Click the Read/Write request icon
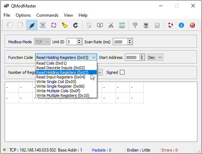This screenshot has height=154, width=202. click(43, 25)
